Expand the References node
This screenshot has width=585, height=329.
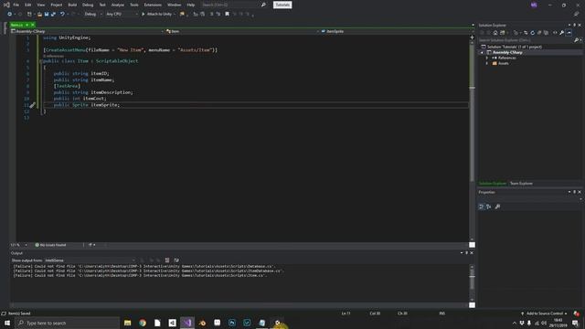tap(487, 58)
